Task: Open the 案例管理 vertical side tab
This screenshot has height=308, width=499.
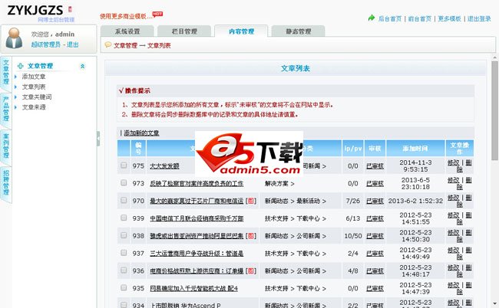Action: click(x=6, y=146)
